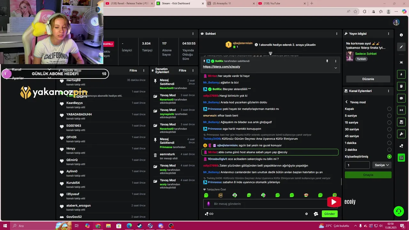Open Yayın bilgisi panel three-dot menu
409x230 pixels.
pyautogui.click(x=389, y=34)
